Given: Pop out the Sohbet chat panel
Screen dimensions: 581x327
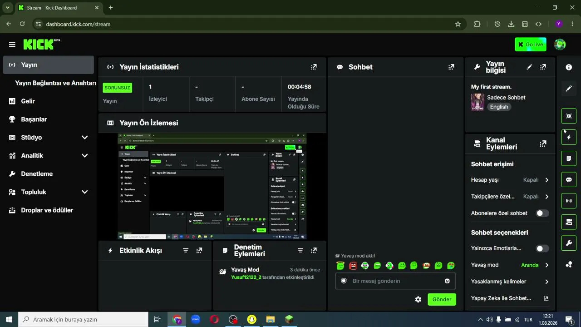Looking at the screenshot, I should [451, 67].
